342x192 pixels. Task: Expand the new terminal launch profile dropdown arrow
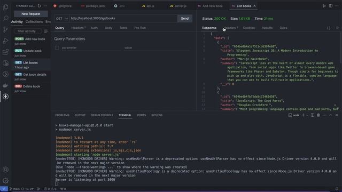[x=307, y=115]
